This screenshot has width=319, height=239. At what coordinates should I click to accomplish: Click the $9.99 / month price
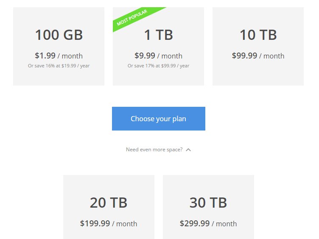click(158, 56)
